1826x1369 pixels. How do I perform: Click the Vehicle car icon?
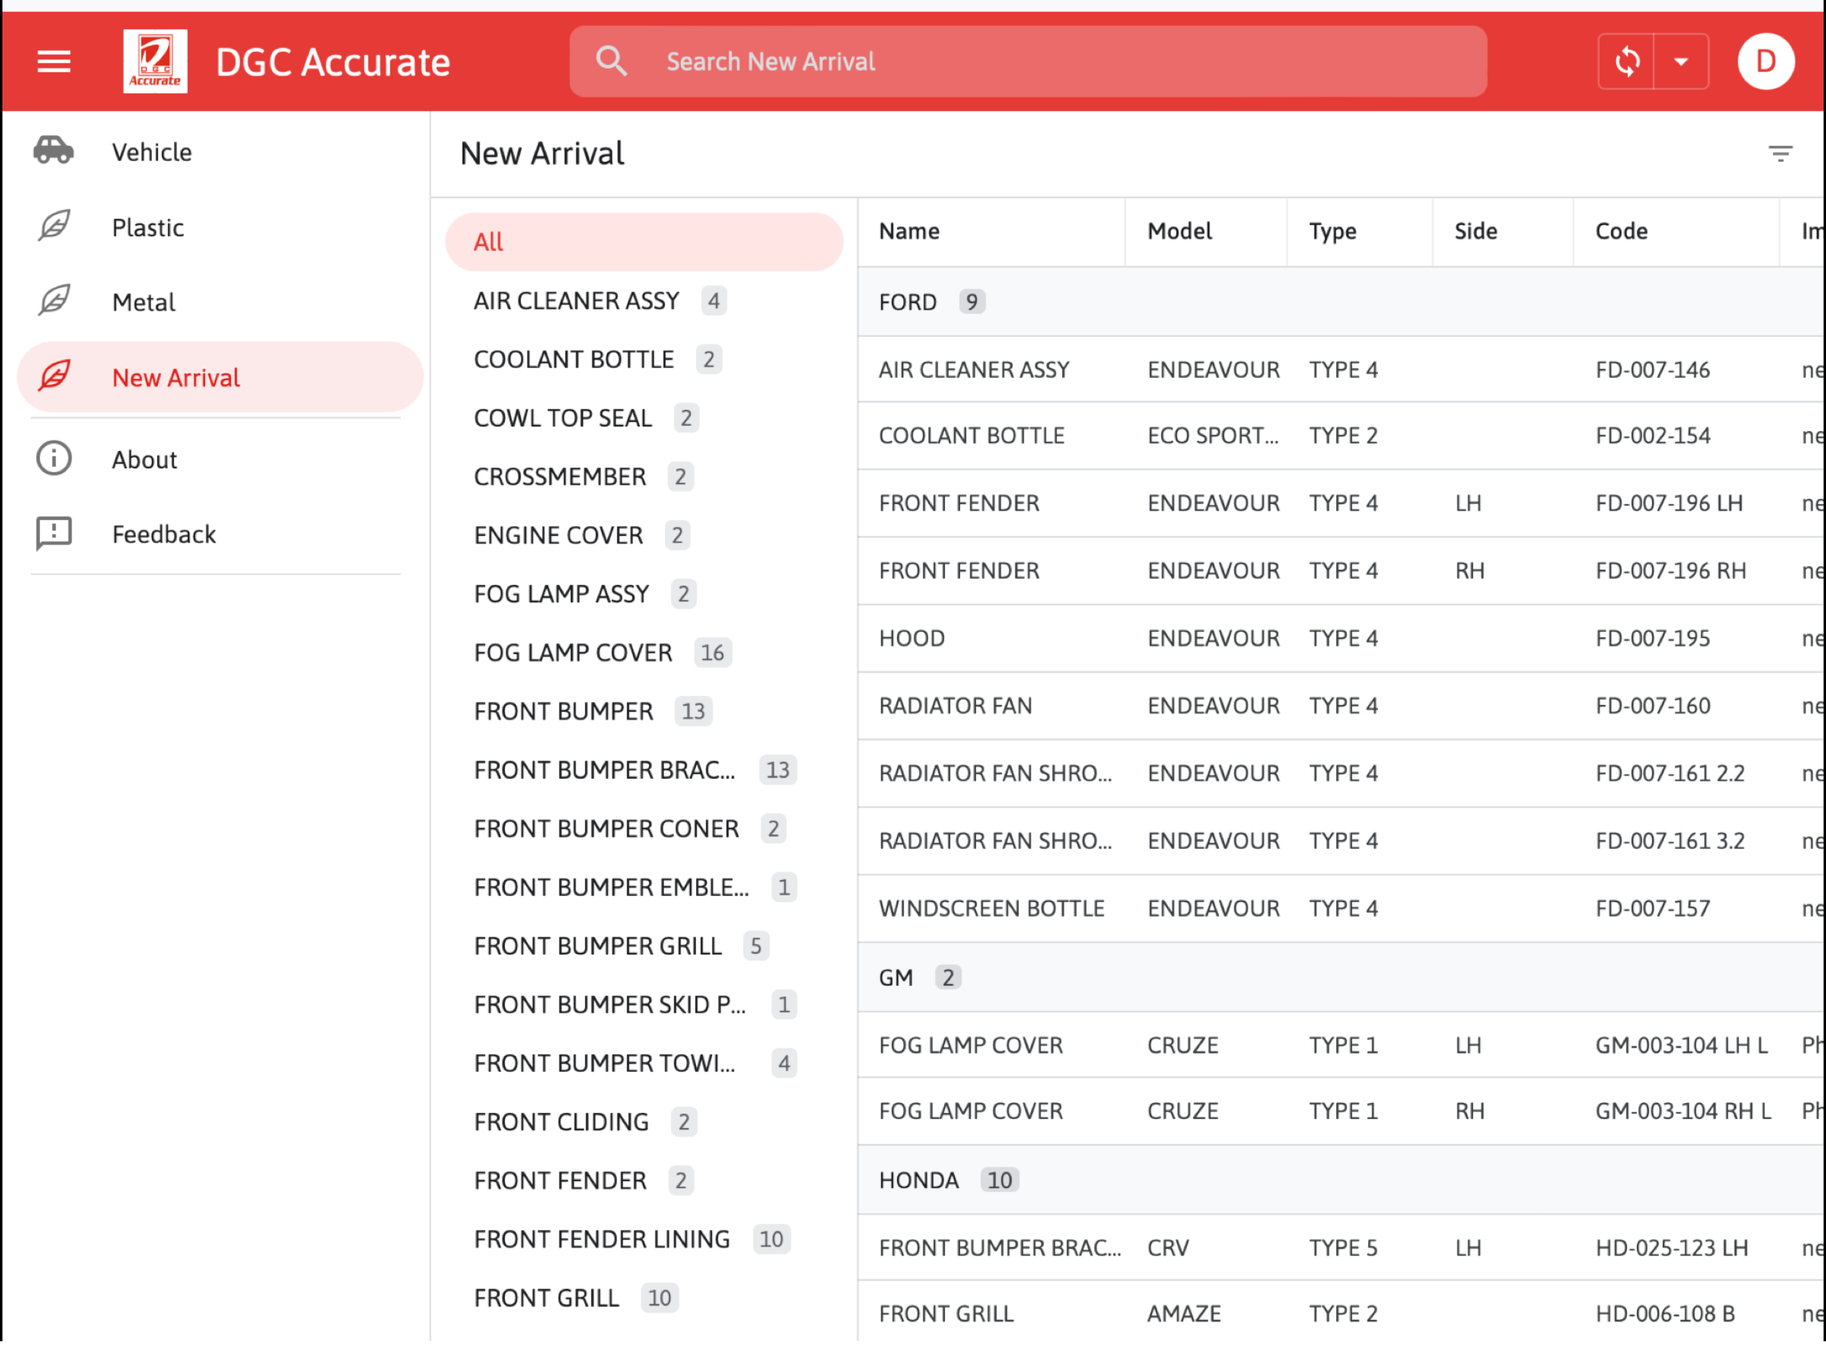tap(54, 151)
